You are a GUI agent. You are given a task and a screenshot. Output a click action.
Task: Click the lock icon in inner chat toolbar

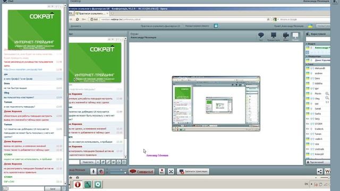118,162
